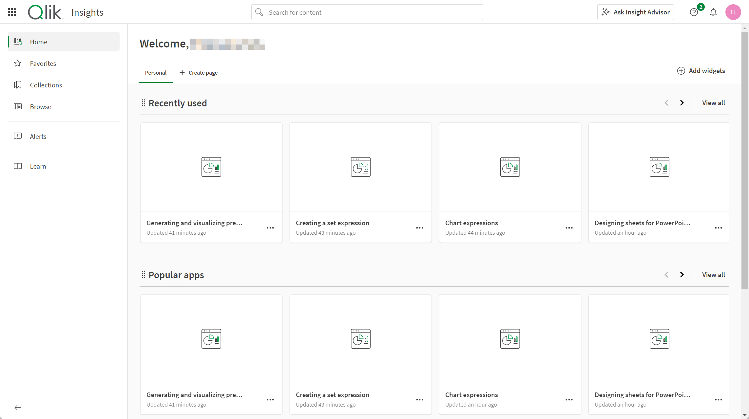
Task: Click the Search for content field
Action: (x=367, y=12)
